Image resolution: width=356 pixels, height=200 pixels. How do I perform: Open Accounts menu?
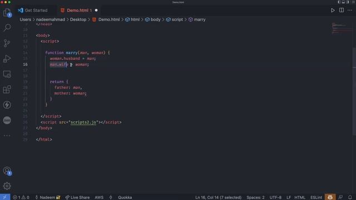[x=7, y=171]
